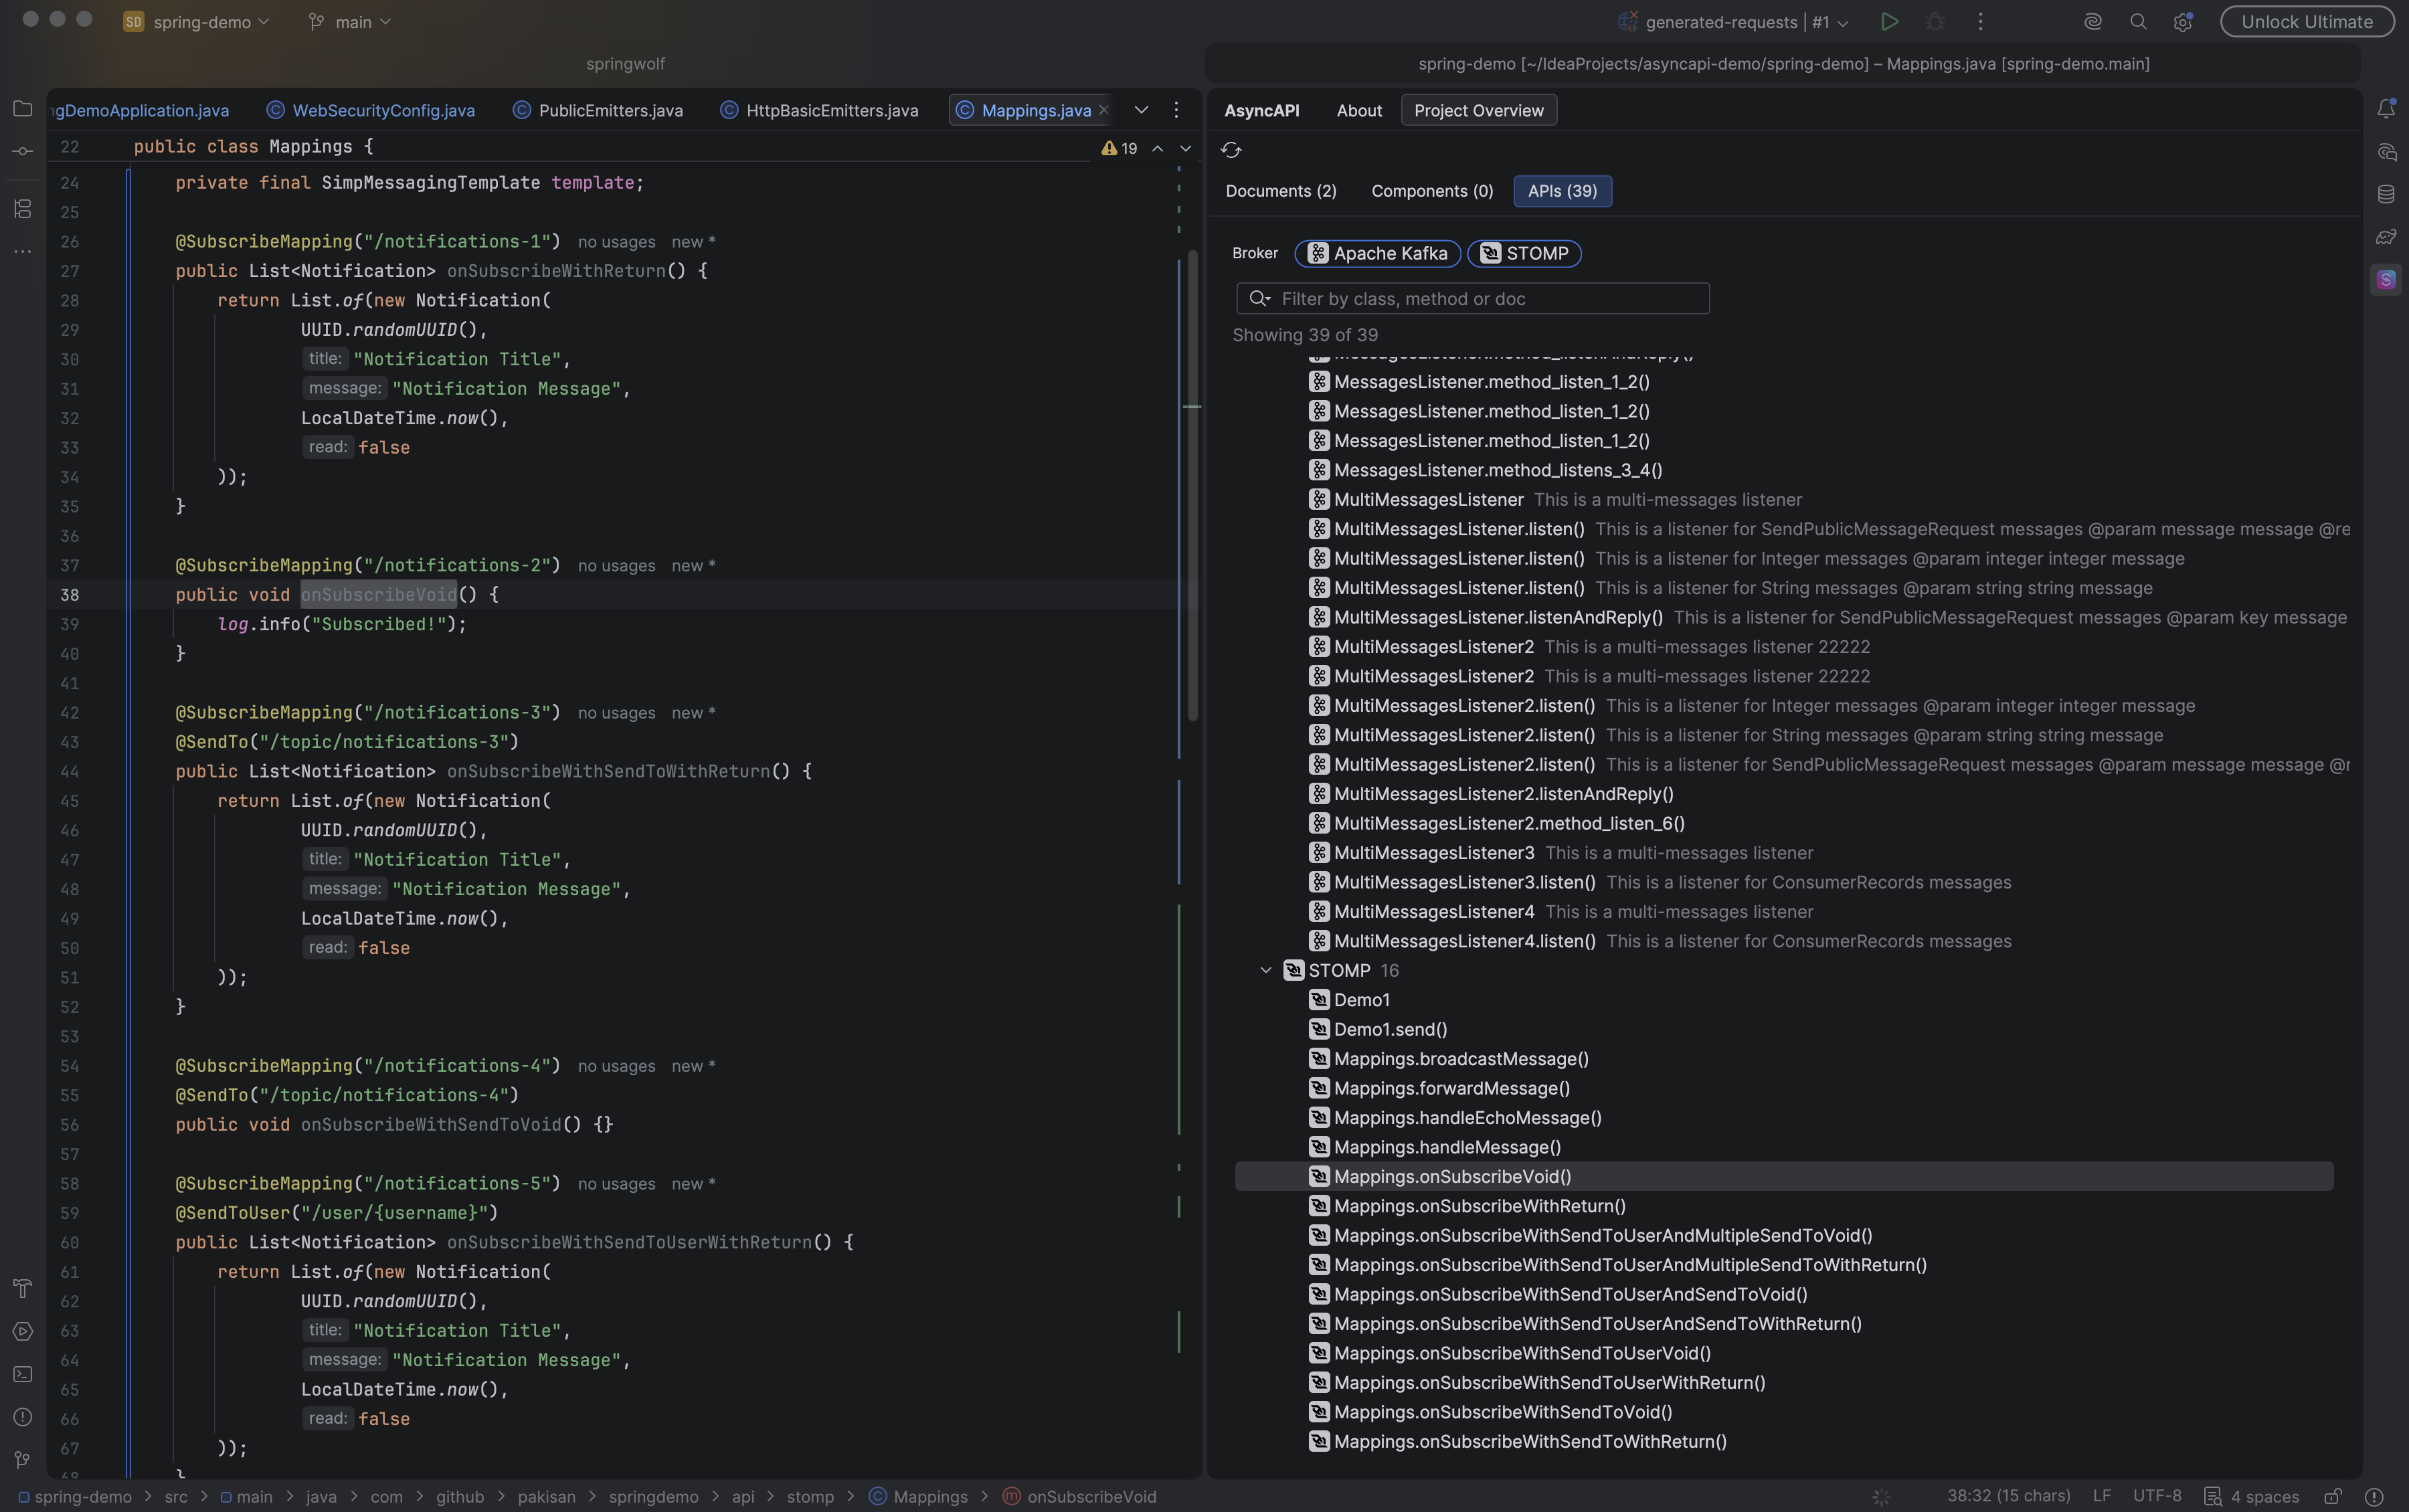Viewport: 2409px width, 1512px height.
Task: Run the generated-requests configuration
Action: pos(1889,21)
